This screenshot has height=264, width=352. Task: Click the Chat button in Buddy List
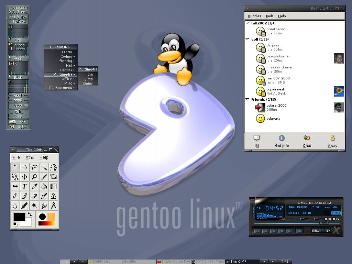(307, 141)
